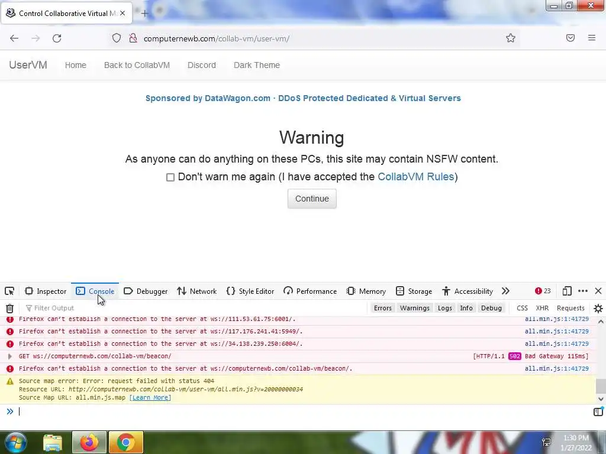The image size is (606, 454).
Task: Clear the console output with trash icon
Action: click(9, 308)
